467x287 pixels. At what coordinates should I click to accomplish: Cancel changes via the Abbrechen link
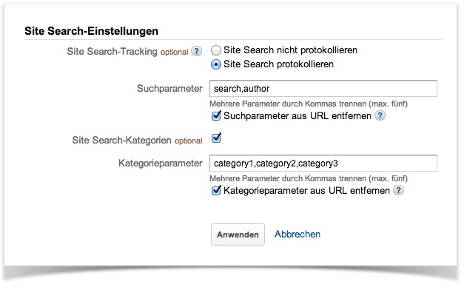pyautogui.click(x=298, y=234)
